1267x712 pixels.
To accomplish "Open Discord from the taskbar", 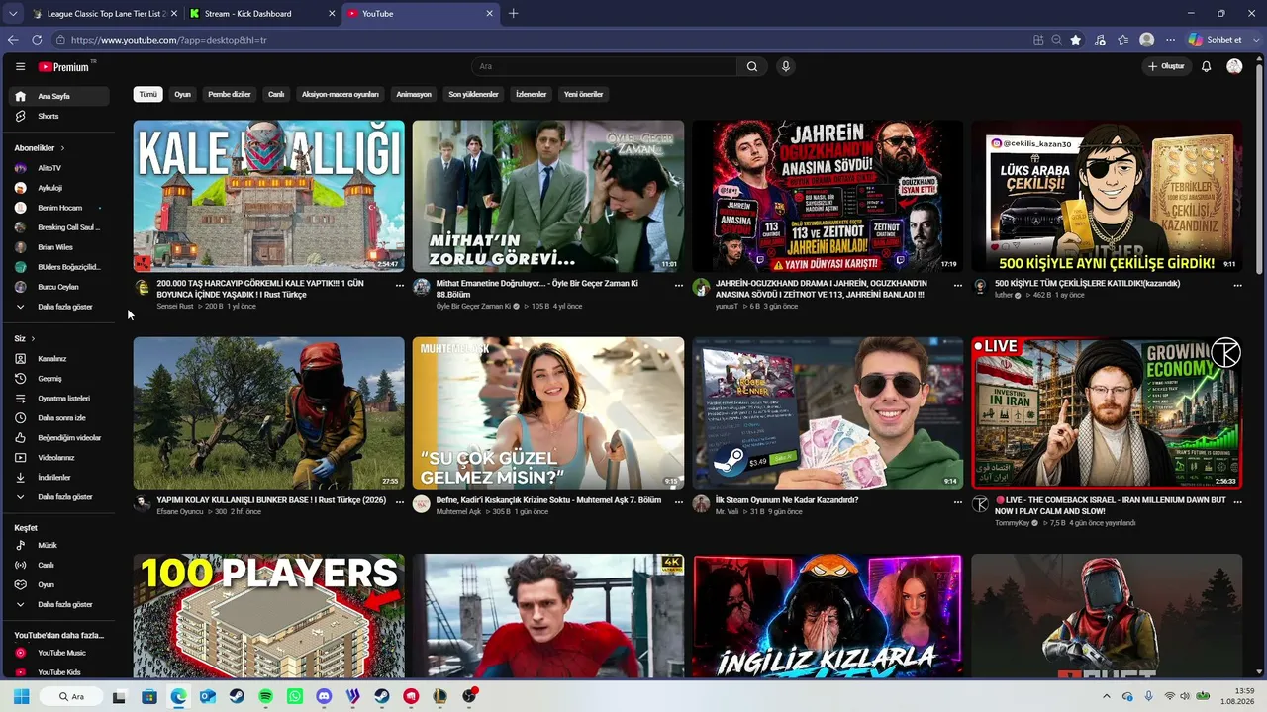I will tap(324, 696).
